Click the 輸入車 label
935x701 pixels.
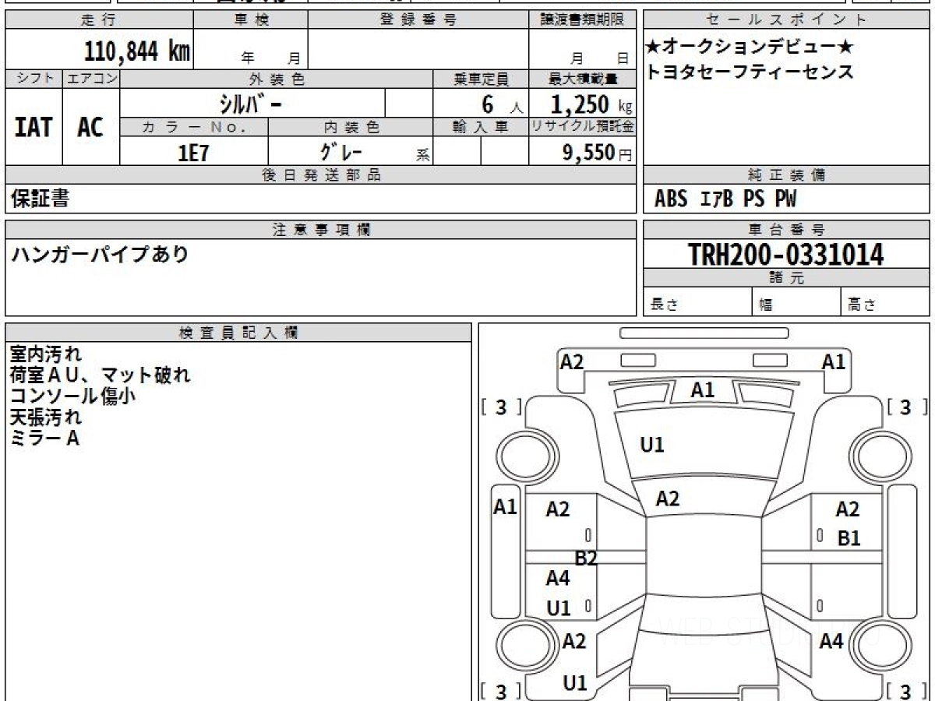click(x=481, y=127)
